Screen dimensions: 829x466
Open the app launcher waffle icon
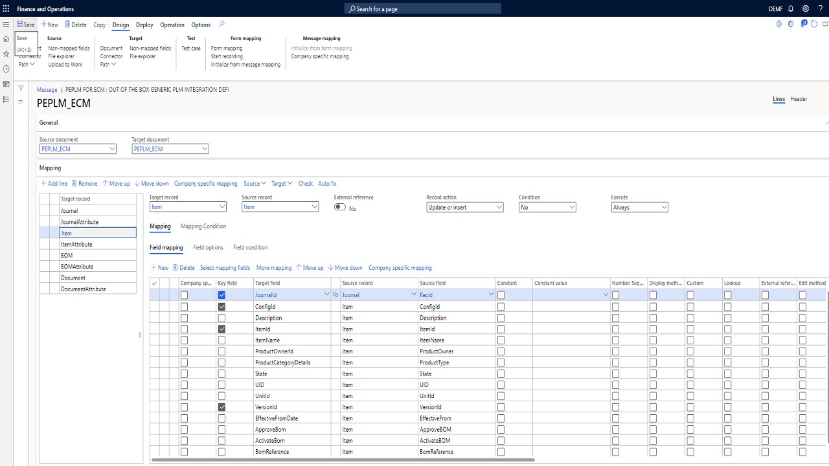pyautogui.click(x=6, y=9)
